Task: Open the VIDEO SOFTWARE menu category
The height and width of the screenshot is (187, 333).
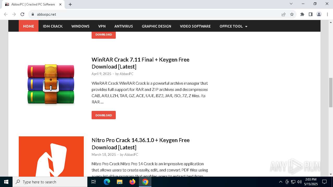Action: pos(195,26)
